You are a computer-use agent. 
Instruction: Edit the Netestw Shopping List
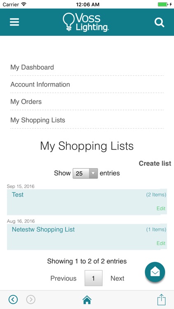[161, 243]
